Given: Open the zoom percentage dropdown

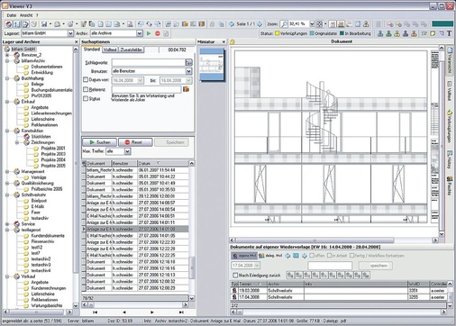Looking at the screenshot, I should pyautogui.click(x=312, y=23).
